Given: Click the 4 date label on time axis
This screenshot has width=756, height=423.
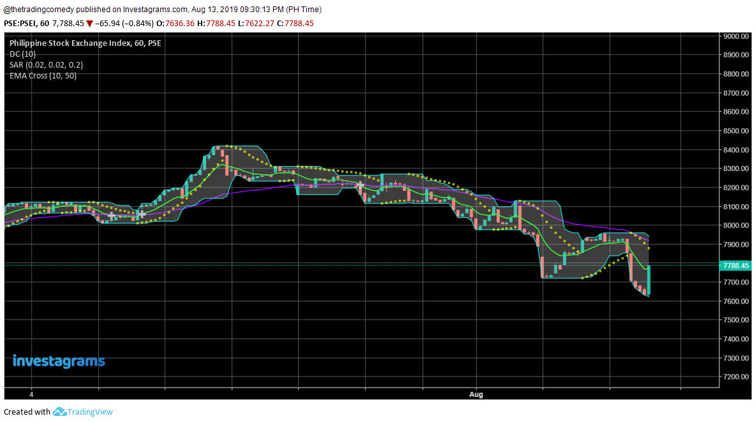Looking at the screenshot, I should coord(31,394).
